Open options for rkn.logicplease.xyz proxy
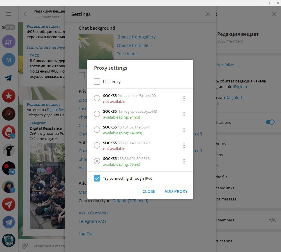The height and width of the screenshot is (252, 281). 184,114
